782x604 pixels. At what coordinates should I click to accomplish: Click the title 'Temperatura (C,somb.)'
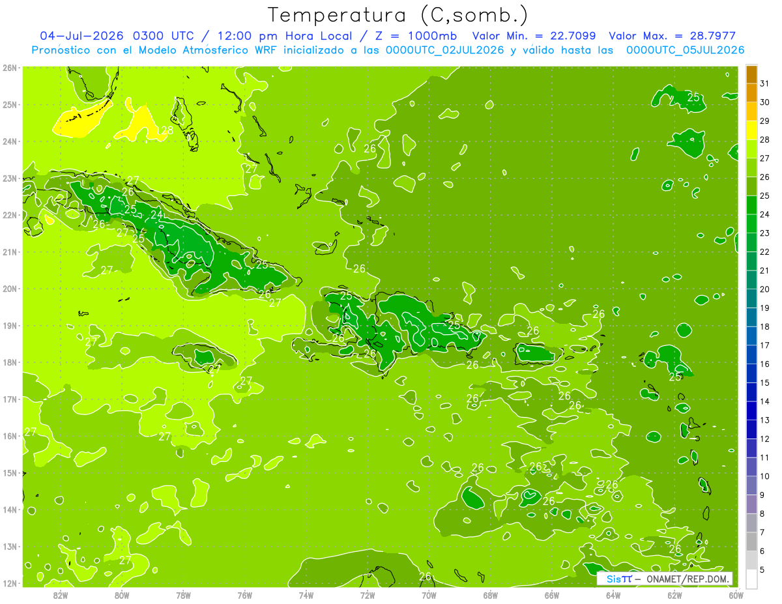pos(398,16)
